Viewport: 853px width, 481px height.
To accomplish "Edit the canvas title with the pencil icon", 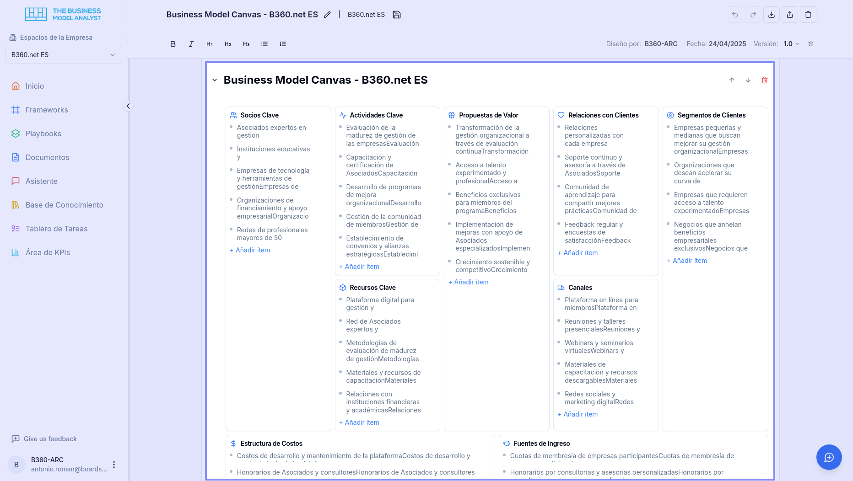I will (327, 15).
